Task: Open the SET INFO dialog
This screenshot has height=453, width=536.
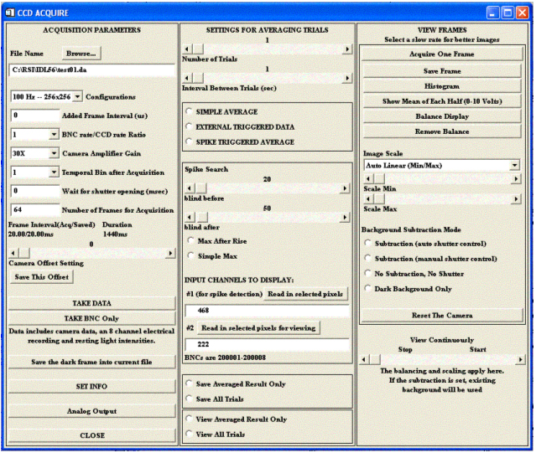Action: tap(92, 386)
